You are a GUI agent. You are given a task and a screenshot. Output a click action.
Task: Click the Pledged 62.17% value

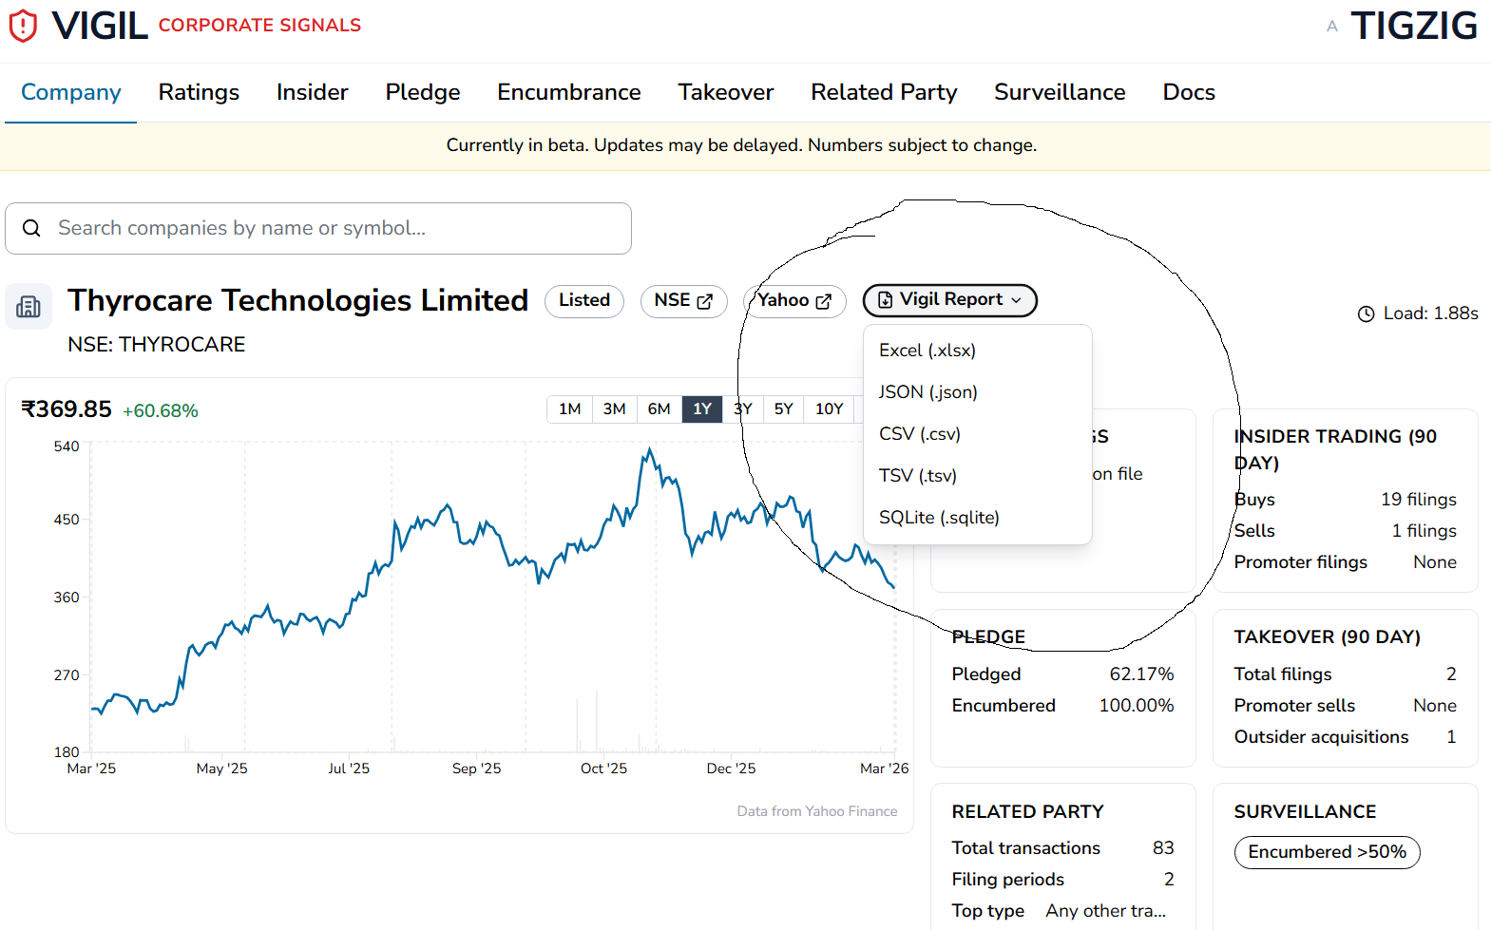click(x=1141, y=674)
